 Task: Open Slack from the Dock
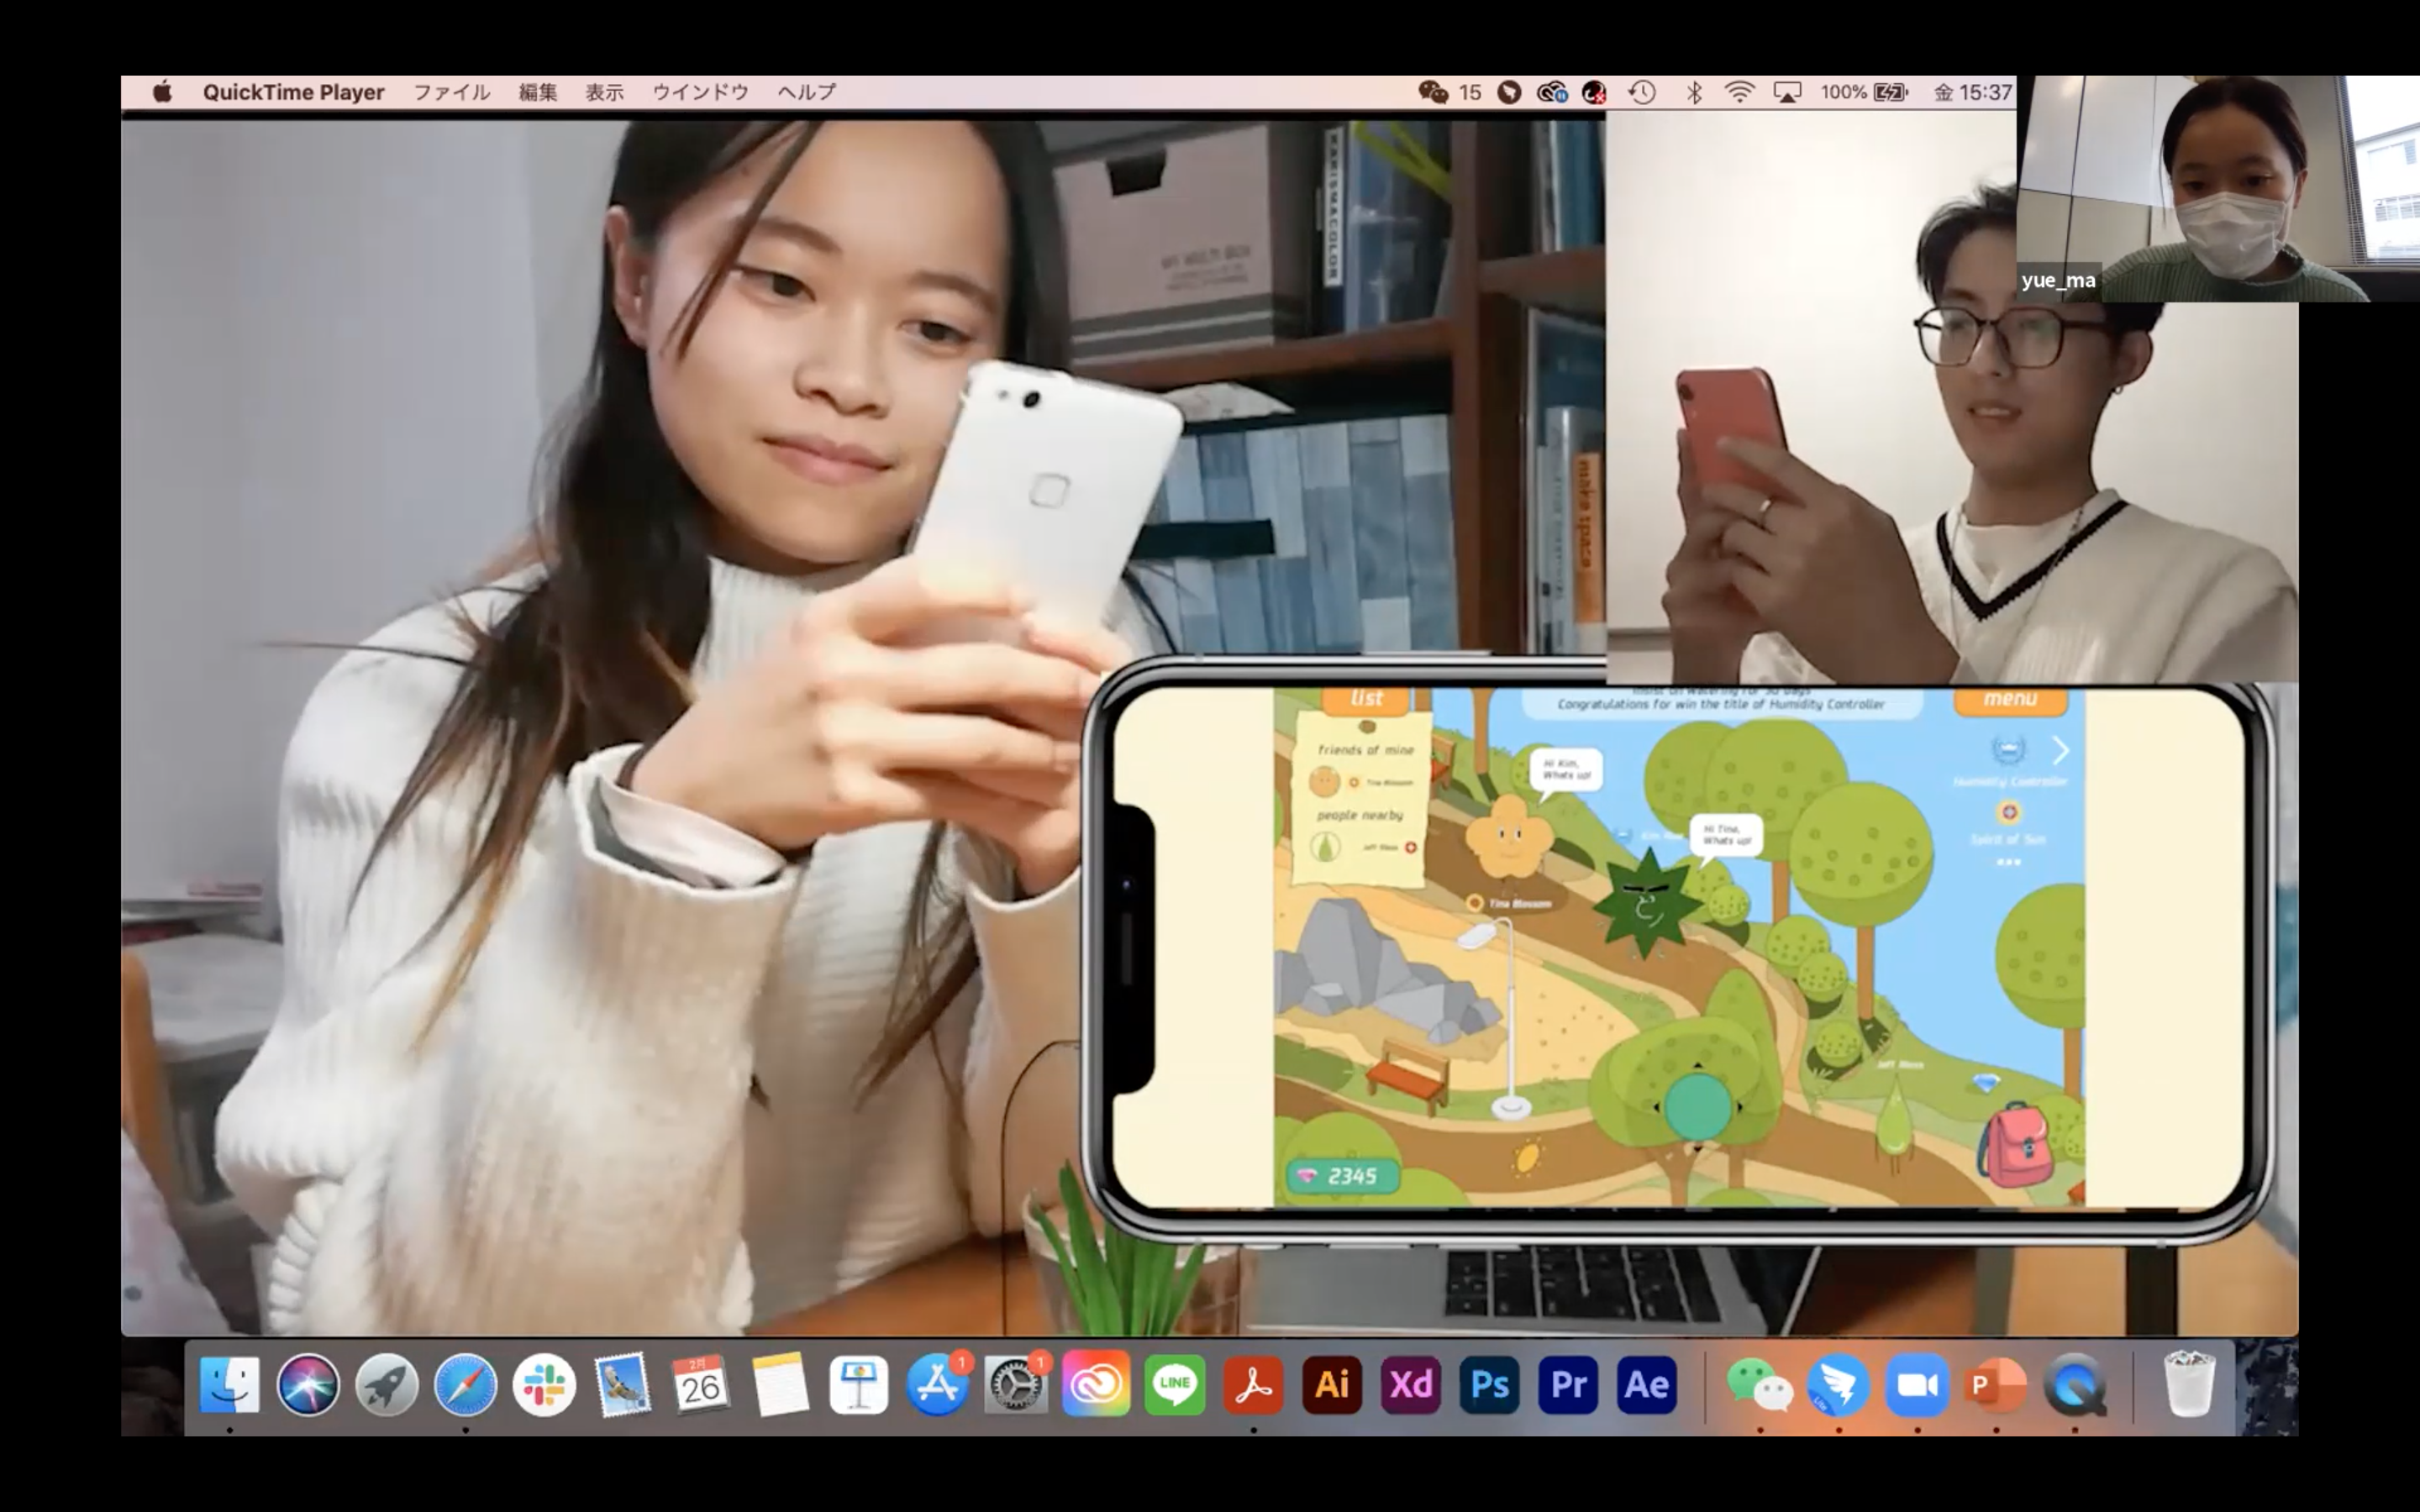(544, 1384)
